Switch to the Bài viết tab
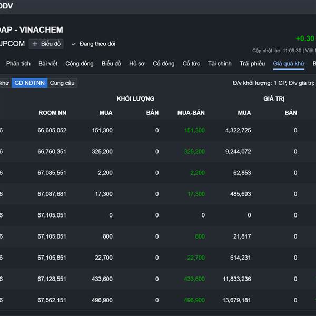Viewport: 316px width, 316px height. pyautogui.click(x=48, y=64)
